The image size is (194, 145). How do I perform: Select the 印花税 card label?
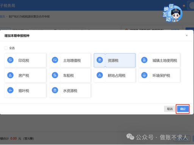tap(24, 60)
